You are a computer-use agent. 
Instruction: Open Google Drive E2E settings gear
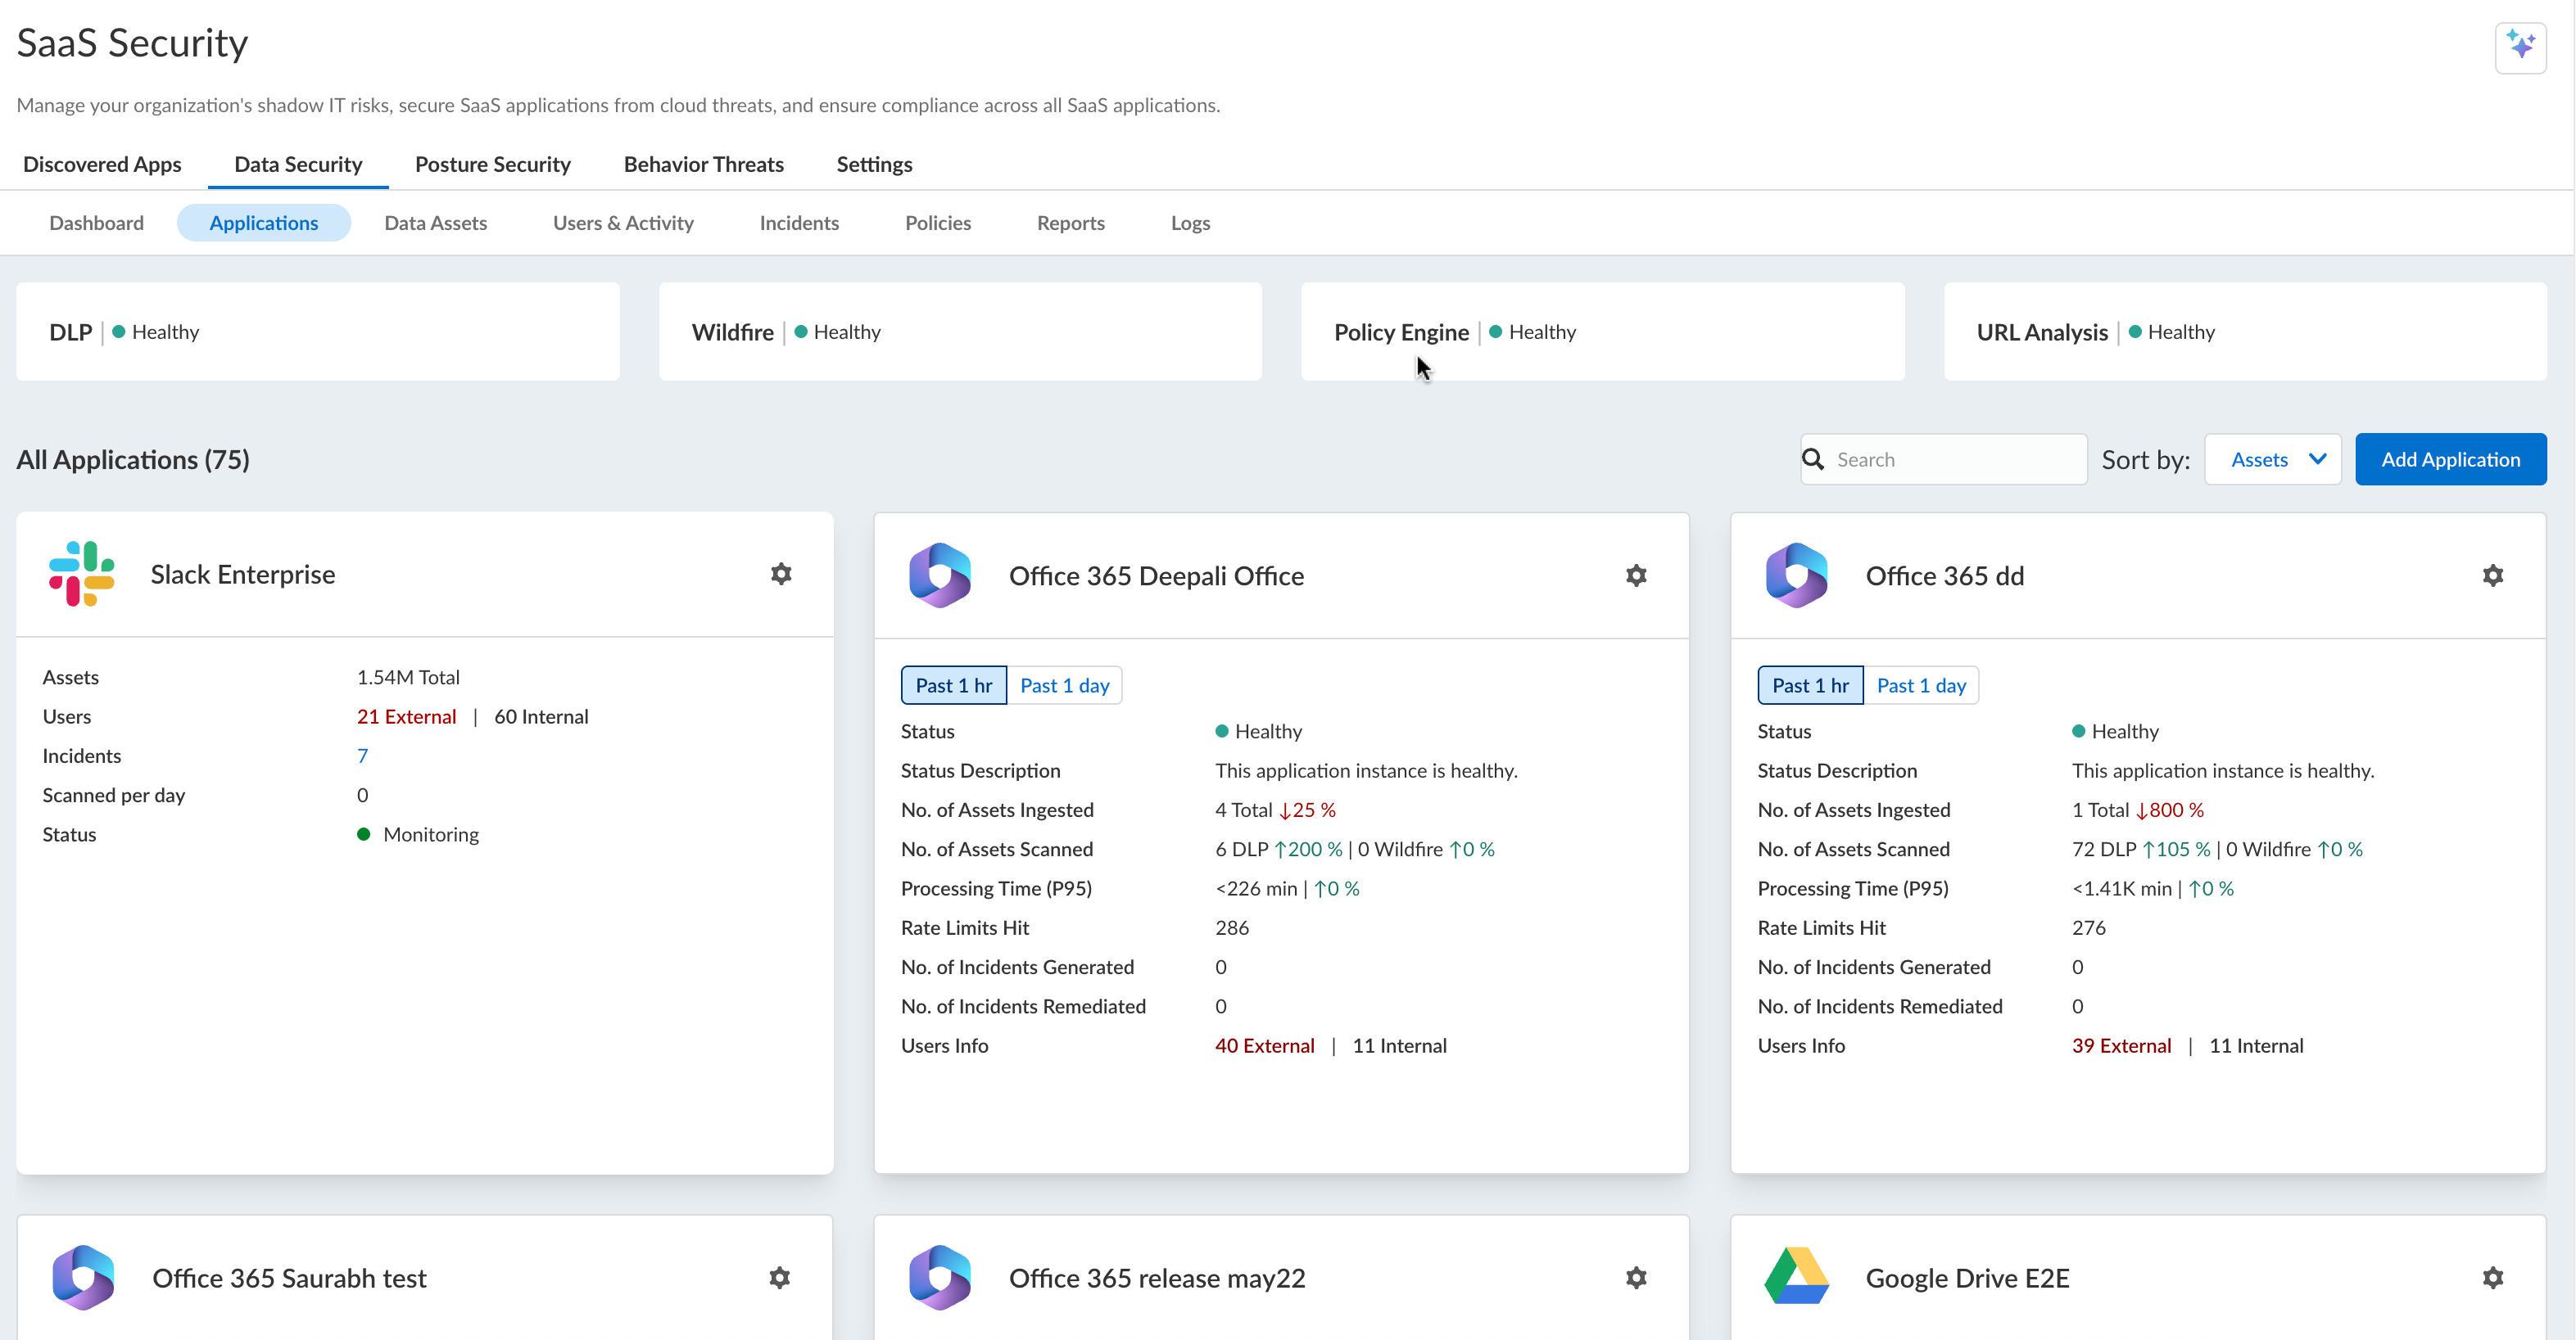point(2492,1277)
